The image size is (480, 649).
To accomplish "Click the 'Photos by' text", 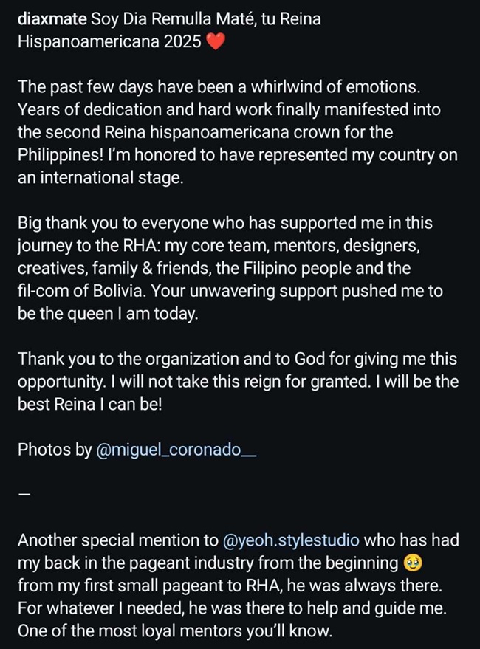I will [55, 450].
